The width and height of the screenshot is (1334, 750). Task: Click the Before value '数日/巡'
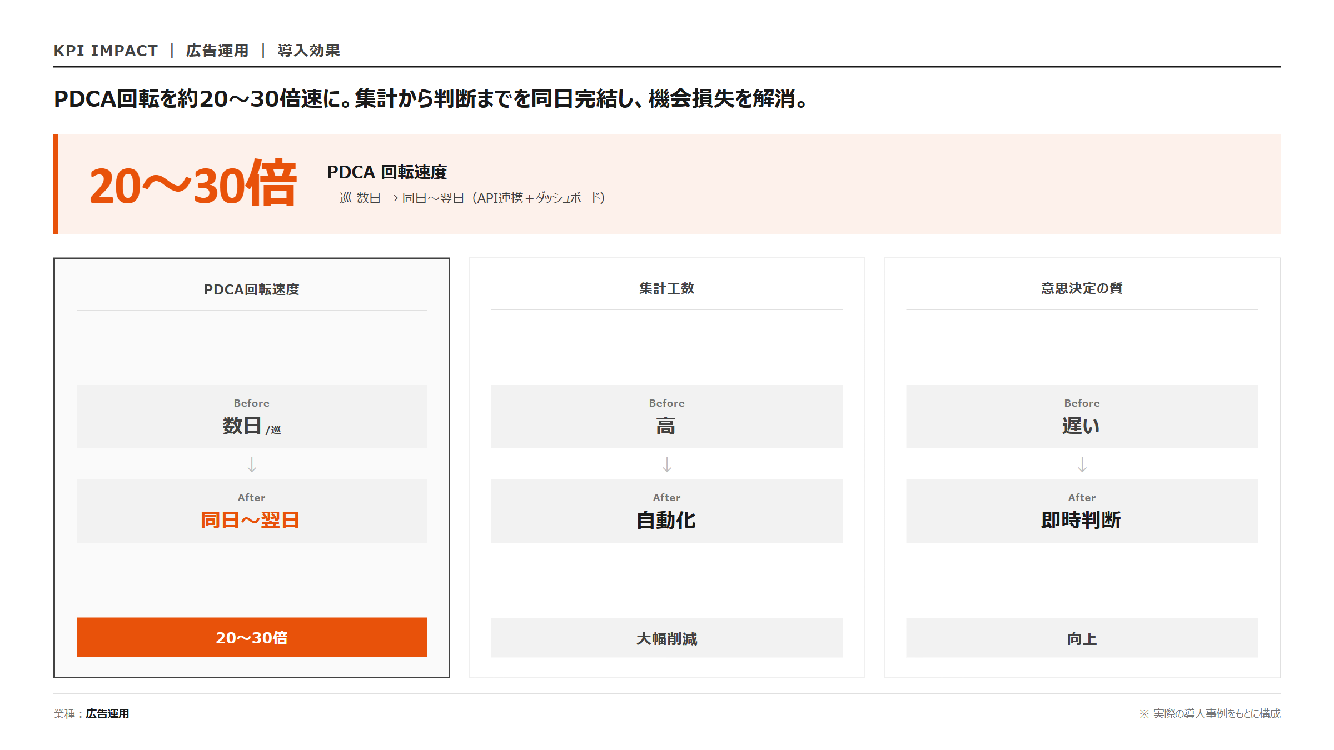coord(252,426)
